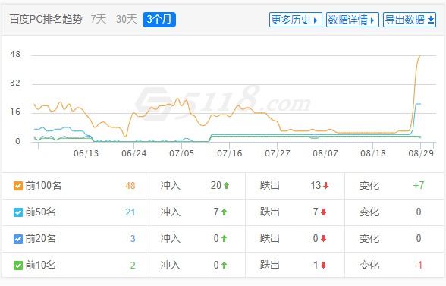Click red down arrow in 前10名 row

coord(323,266)
